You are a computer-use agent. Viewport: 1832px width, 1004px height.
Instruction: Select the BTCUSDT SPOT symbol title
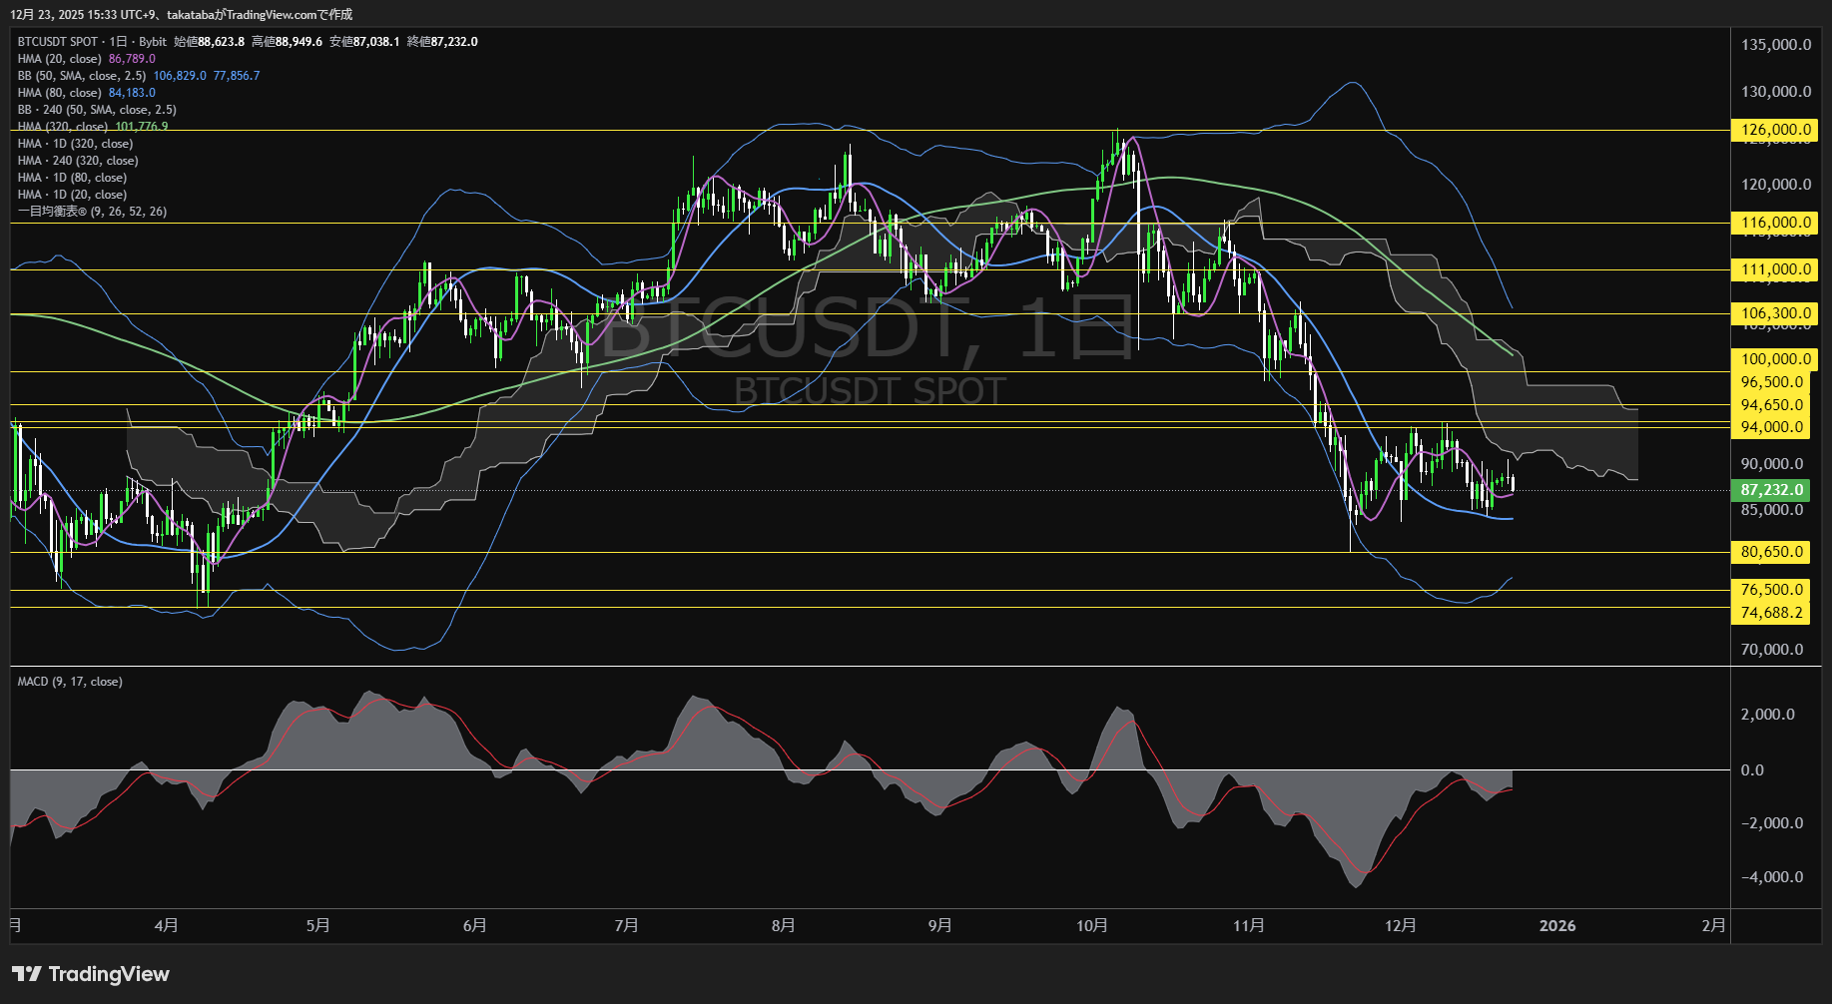click(x=58, y=42)
